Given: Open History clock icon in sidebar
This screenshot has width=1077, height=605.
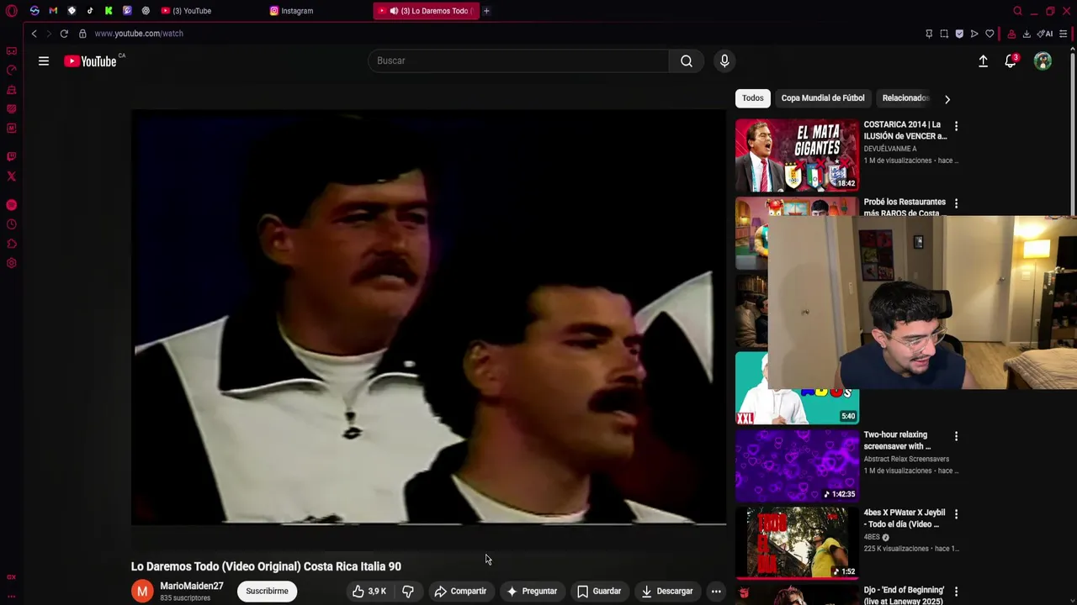Looking at the screenshot, I should (12, 224).
